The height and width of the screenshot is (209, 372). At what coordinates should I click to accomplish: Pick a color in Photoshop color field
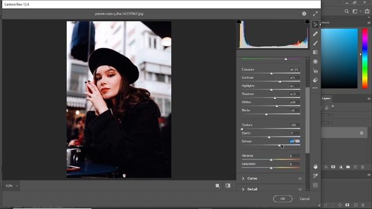click(339, 58)
